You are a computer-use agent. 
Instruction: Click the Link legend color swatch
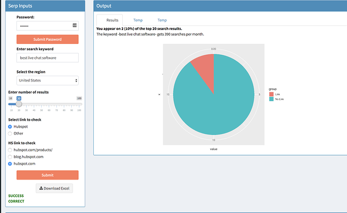click(271, 94)
